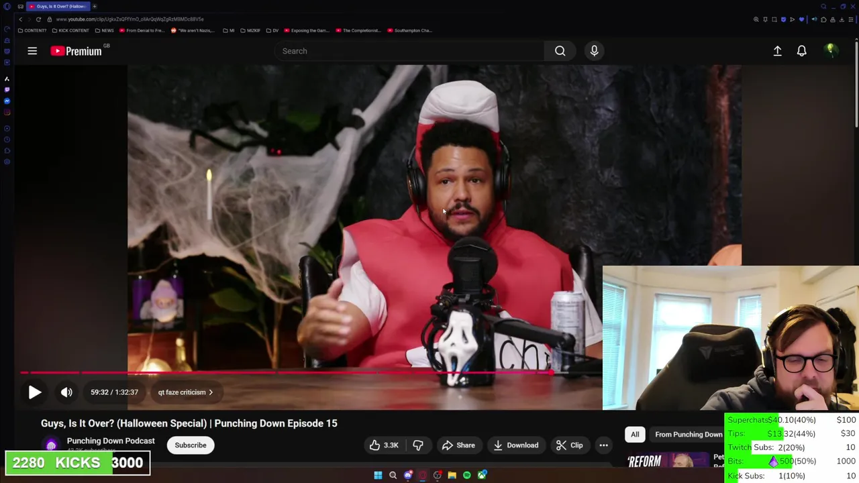Open the browser easy setup menu icon
The width and height of the screenshot is (859, 483).
[x=851, y=19]
